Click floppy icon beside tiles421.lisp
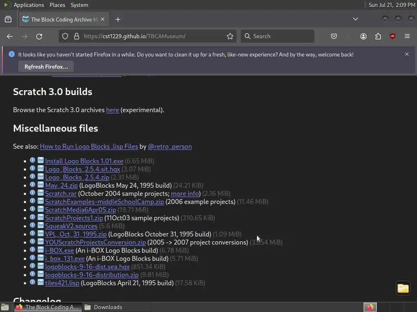Screen dimensions: 417x312 coord(40,282)
